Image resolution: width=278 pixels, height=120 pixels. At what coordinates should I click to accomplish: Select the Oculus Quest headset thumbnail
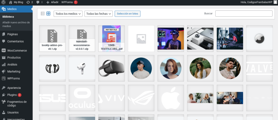point(112,68)
